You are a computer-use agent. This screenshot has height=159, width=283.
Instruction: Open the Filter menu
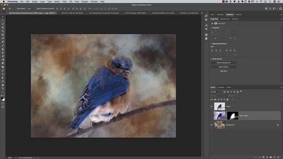tap(65, 1)
